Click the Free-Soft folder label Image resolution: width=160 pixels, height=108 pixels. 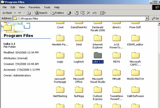(135, 27)
